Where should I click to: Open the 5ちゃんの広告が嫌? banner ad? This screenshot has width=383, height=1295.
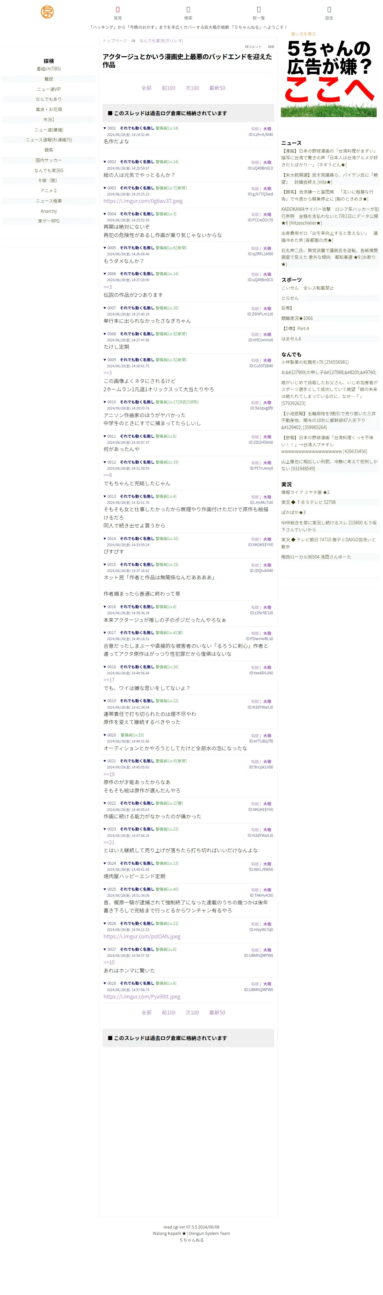(328, 78)
